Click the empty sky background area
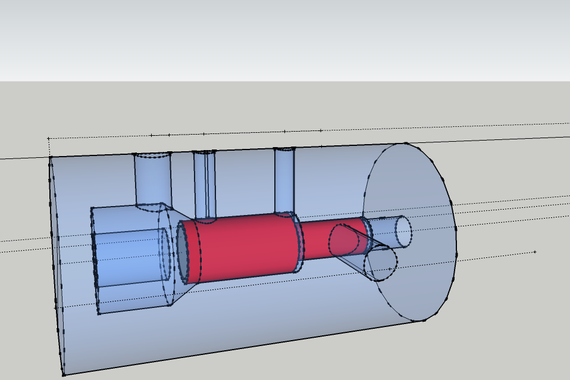Viewport: 570px width, 380px height. [x=286, y=36]
